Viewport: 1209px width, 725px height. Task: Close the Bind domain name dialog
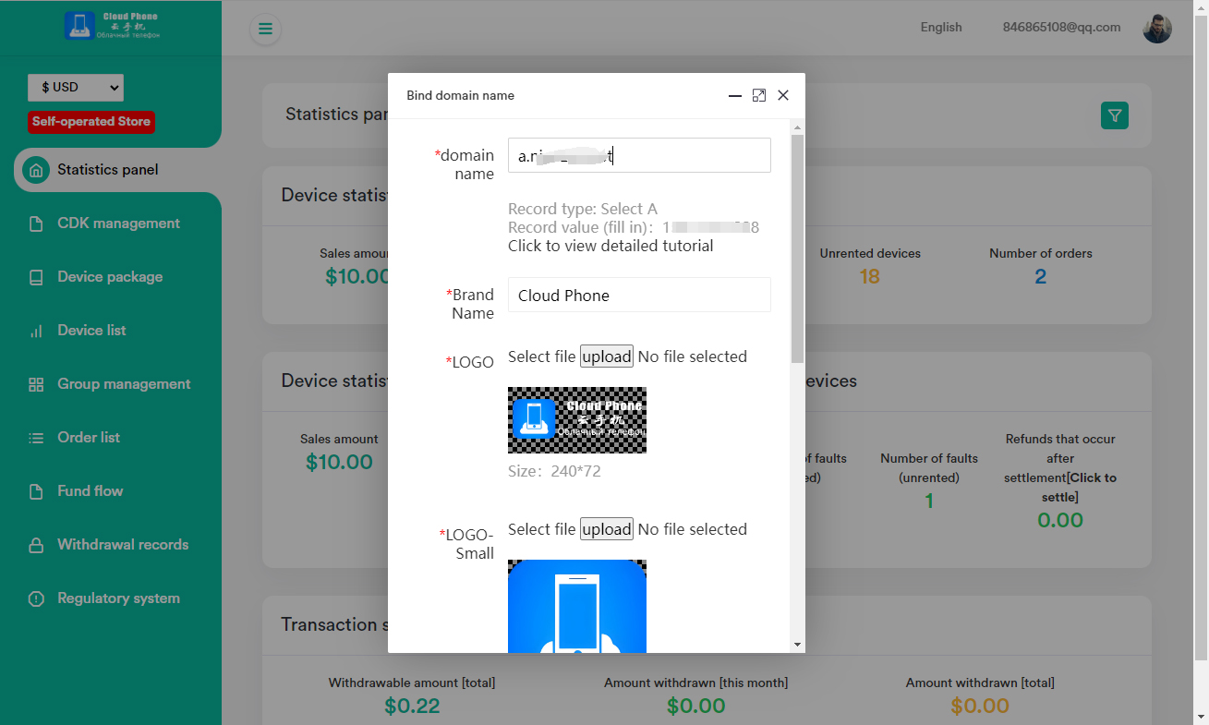783,95
